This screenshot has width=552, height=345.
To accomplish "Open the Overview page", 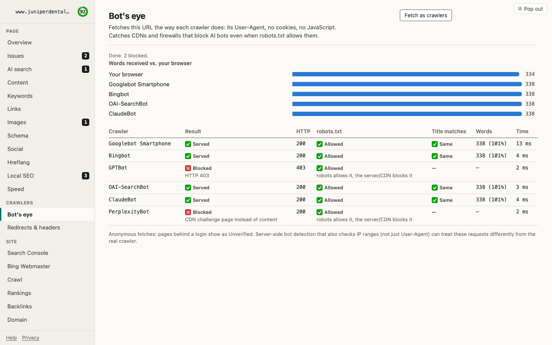I will [x=47, y=42].
